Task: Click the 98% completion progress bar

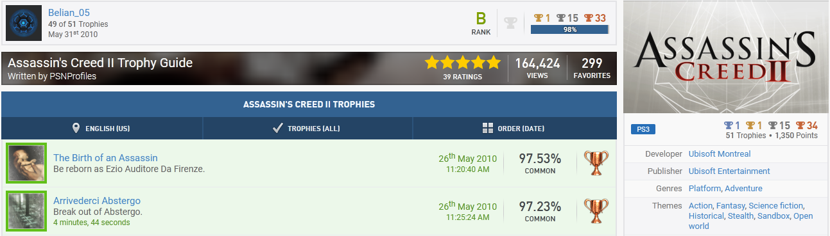Action: pos(570,29)
